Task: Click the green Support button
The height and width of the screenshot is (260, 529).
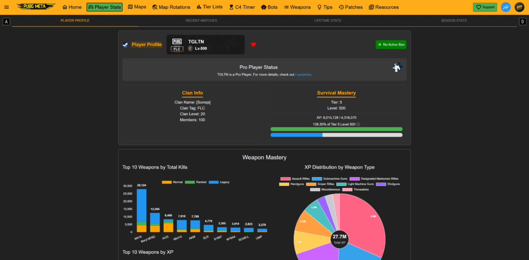Action: (485, 7)
